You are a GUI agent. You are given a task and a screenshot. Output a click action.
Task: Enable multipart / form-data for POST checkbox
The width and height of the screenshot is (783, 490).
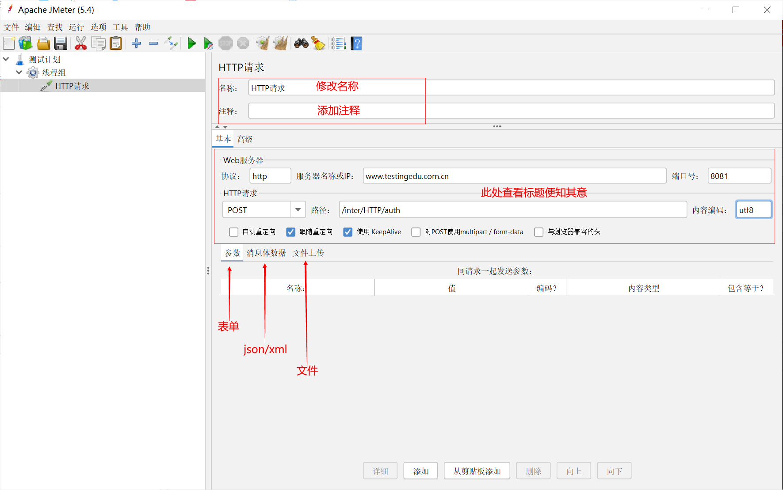416,232
